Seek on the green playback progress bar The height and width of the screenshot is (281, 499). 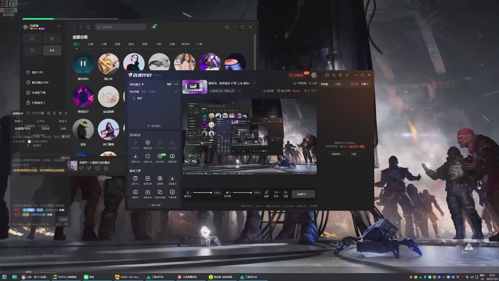(x=70, y=19)
